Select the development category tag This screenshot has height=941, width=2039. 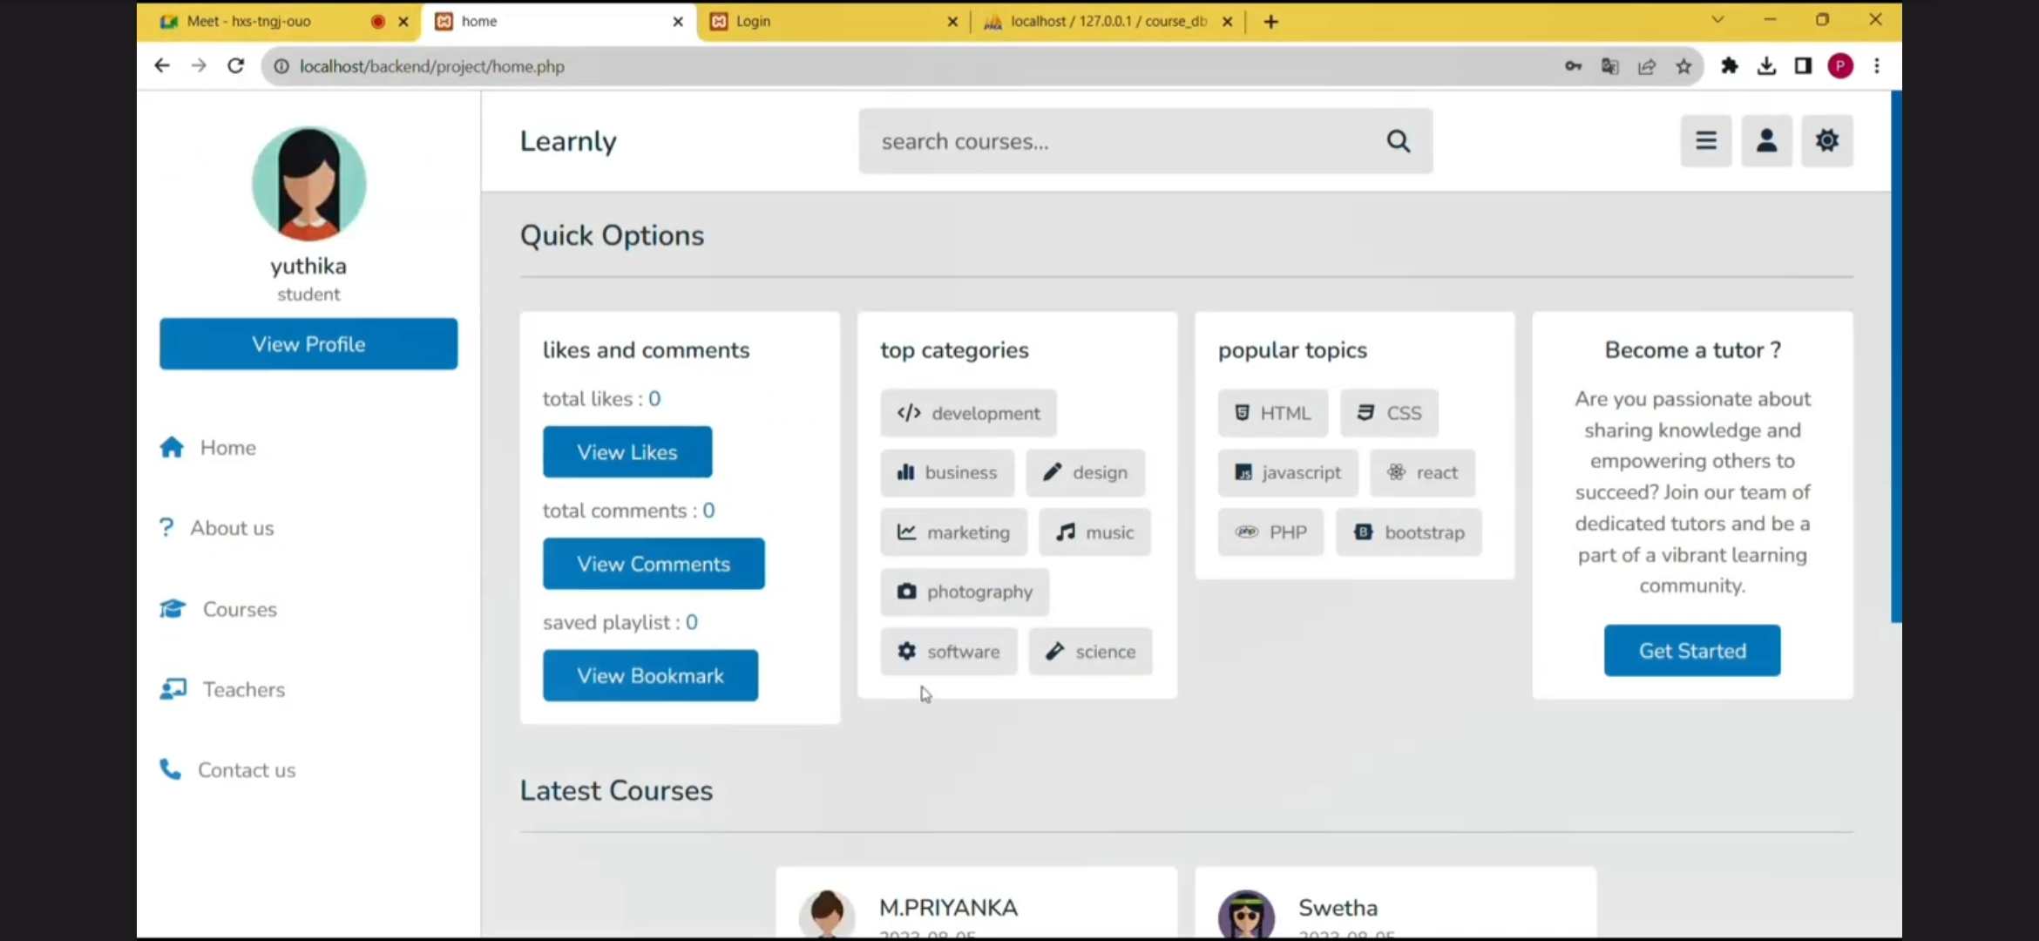(968, 413)
